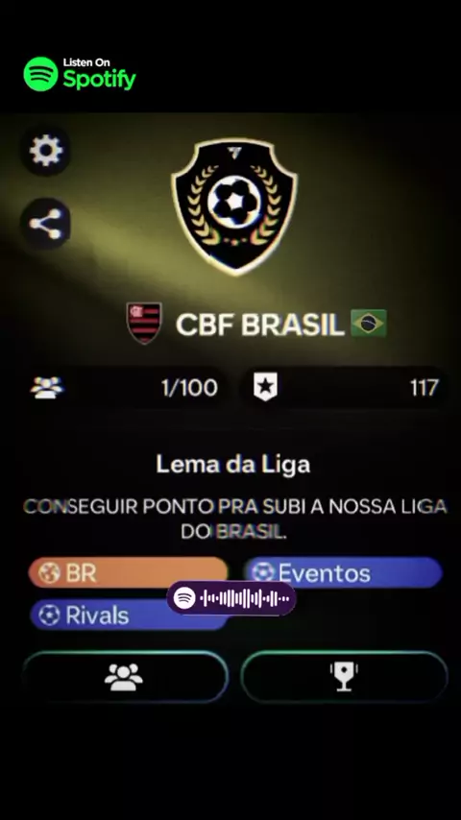Viewport: 461px width, 820px height.
Task: Tap the 117 points value
Action: pyautogui.click(x=424, y=388)
